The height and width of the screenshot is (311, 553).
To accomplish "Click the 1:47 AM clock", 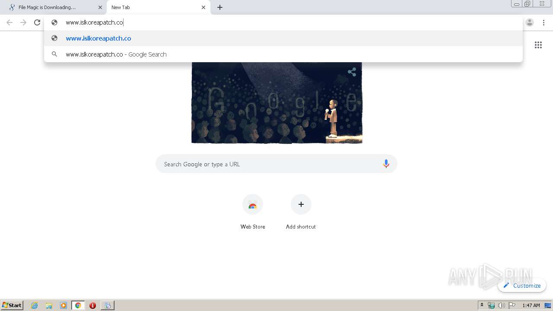I will (531, 305).
